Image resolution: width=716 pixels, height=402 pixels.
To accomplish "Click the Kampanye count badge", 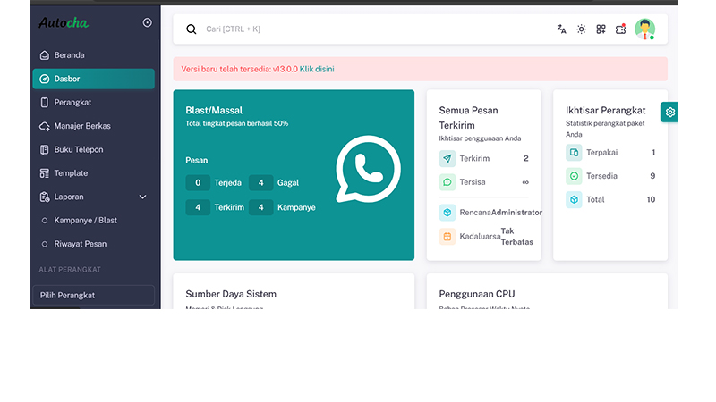I will tap(260, 207).
